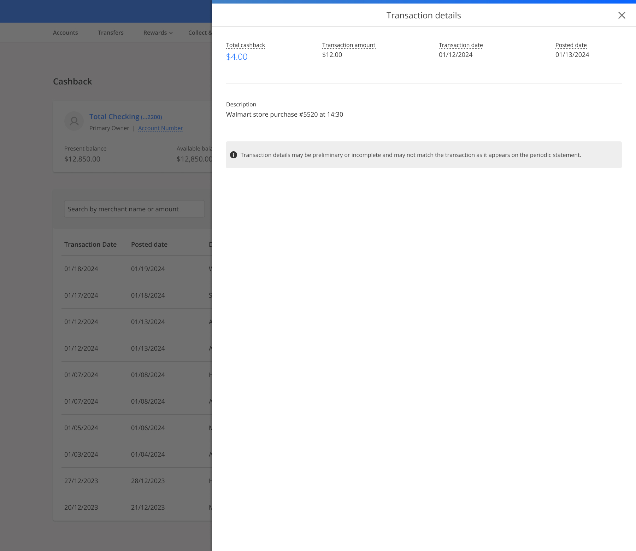Click the merchant search input field

(x=134, y=209)
